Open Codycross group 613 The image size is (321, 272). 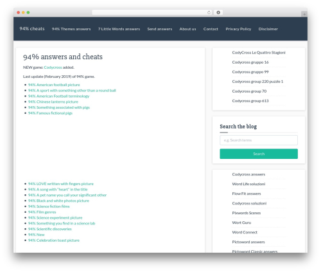click(250, 101)
